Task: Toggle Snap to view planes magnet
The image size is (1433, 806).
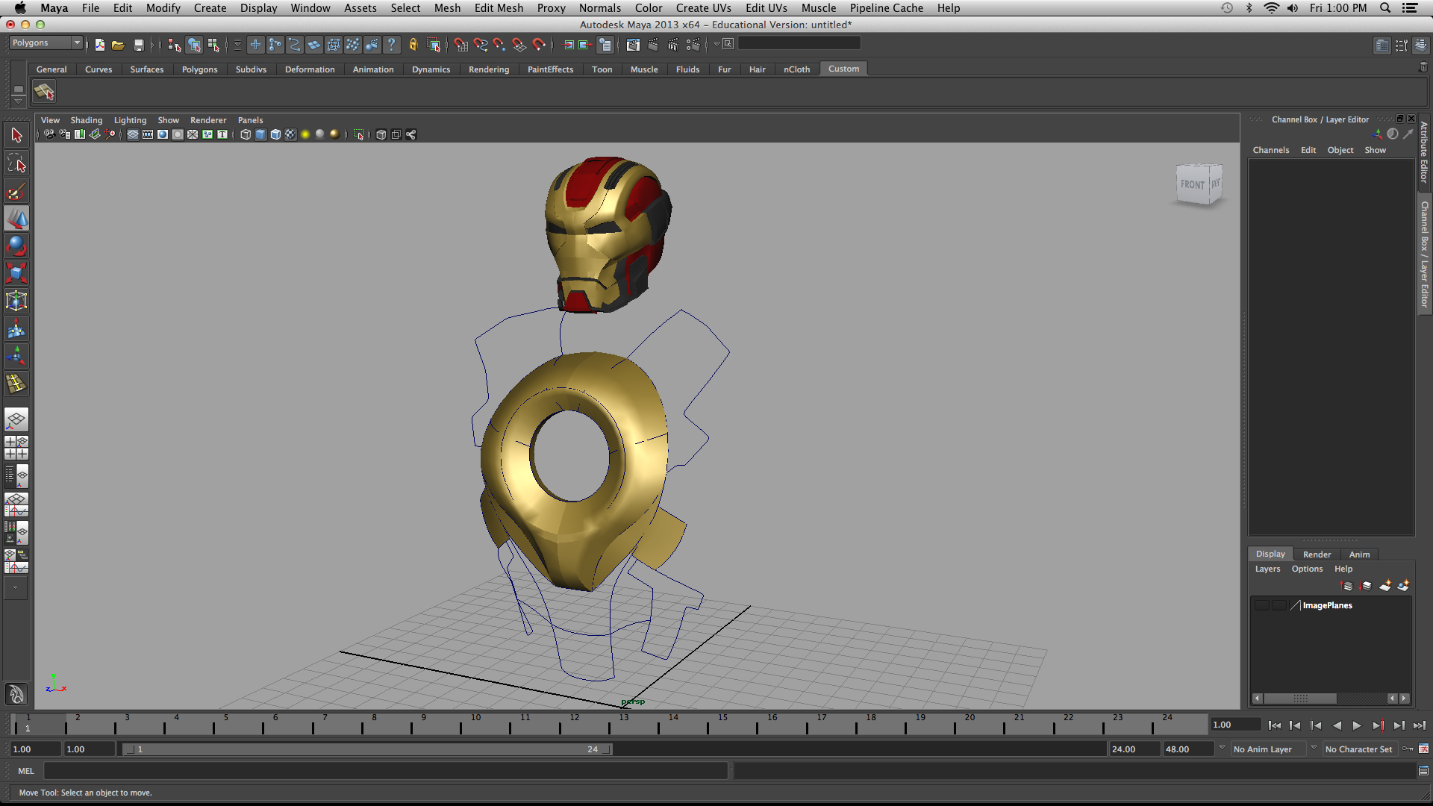Action: (519, 45)
